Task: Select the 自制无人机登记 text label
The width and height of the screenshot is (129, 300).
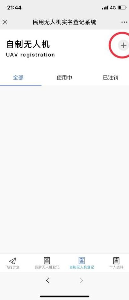Action: point(82,267)
